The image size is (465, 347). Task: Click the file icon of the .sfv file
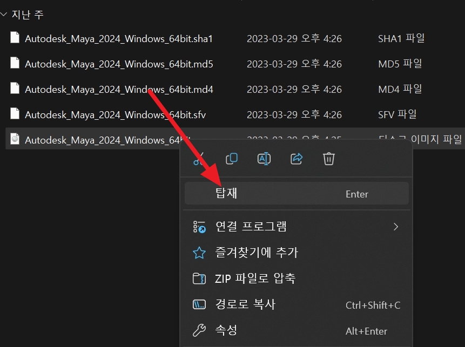(15, 113)
